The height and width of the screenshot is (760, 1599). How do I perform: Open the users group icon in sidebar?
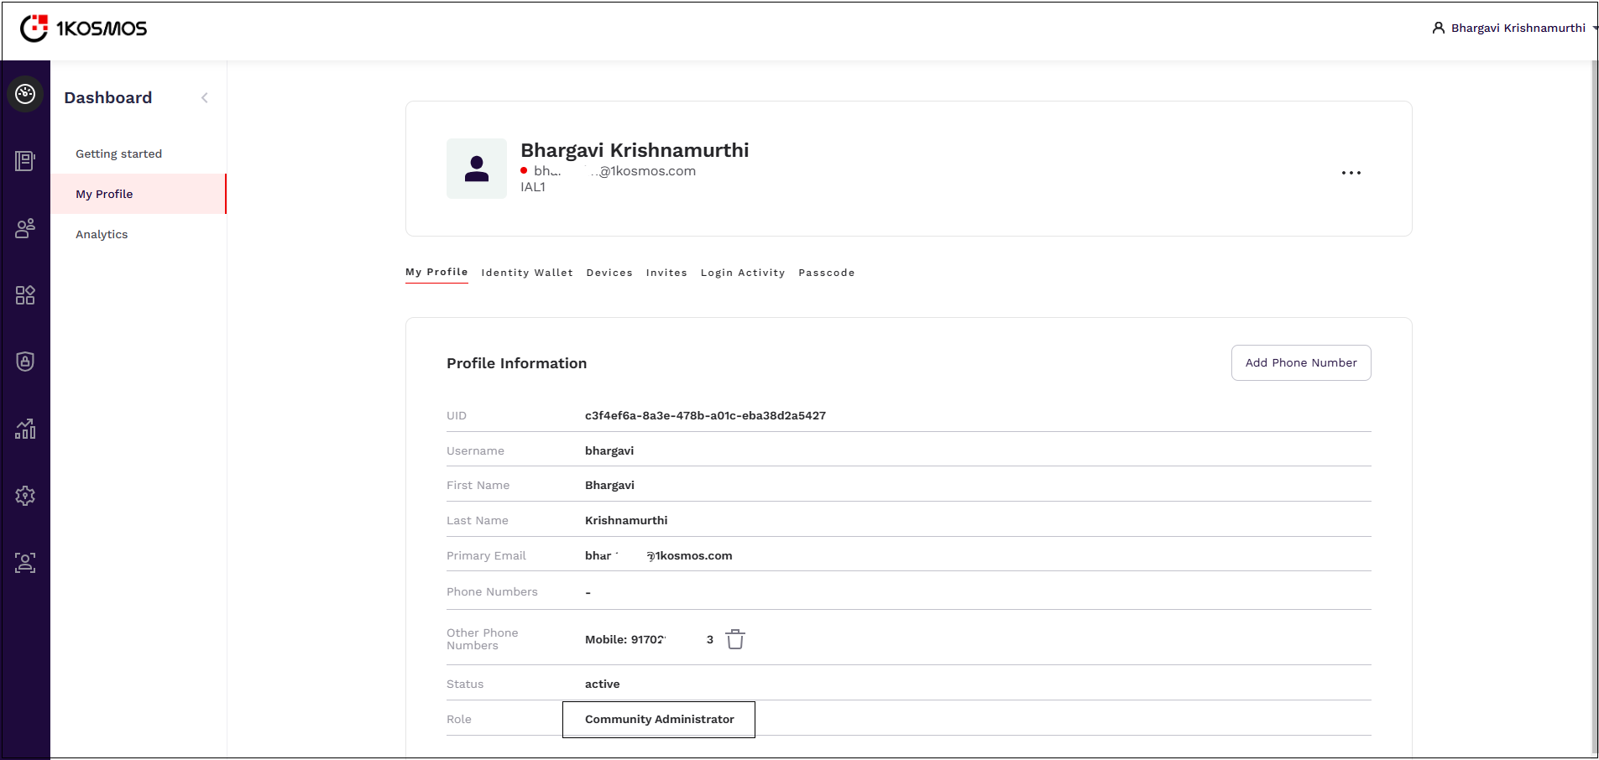coord(25,228)
